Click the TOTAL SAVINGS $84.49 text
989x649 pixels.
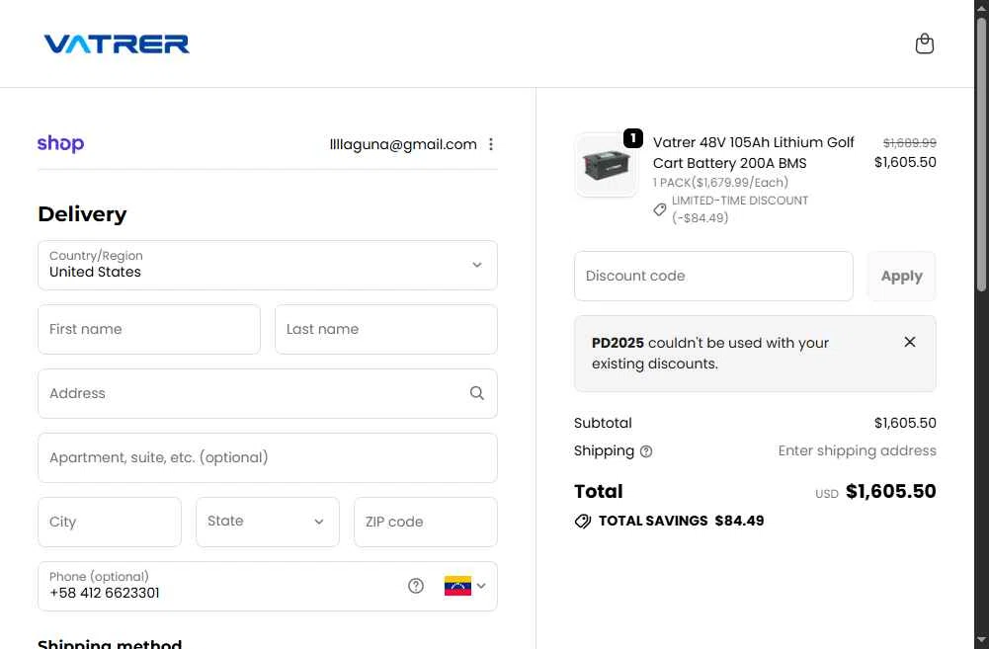click(x=681, y=521)
